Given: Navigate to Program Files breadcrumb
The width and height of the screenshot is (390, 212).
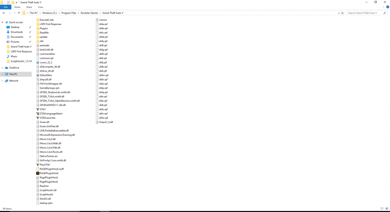Looking at the screenshot, I should (x=69, y=13).
